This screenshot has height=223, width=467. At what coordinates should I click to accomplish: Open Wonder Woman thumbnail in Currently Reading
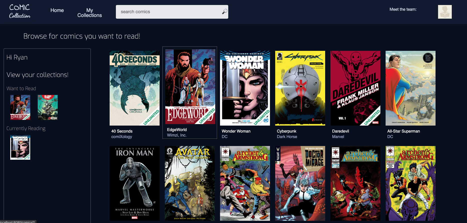20,147
